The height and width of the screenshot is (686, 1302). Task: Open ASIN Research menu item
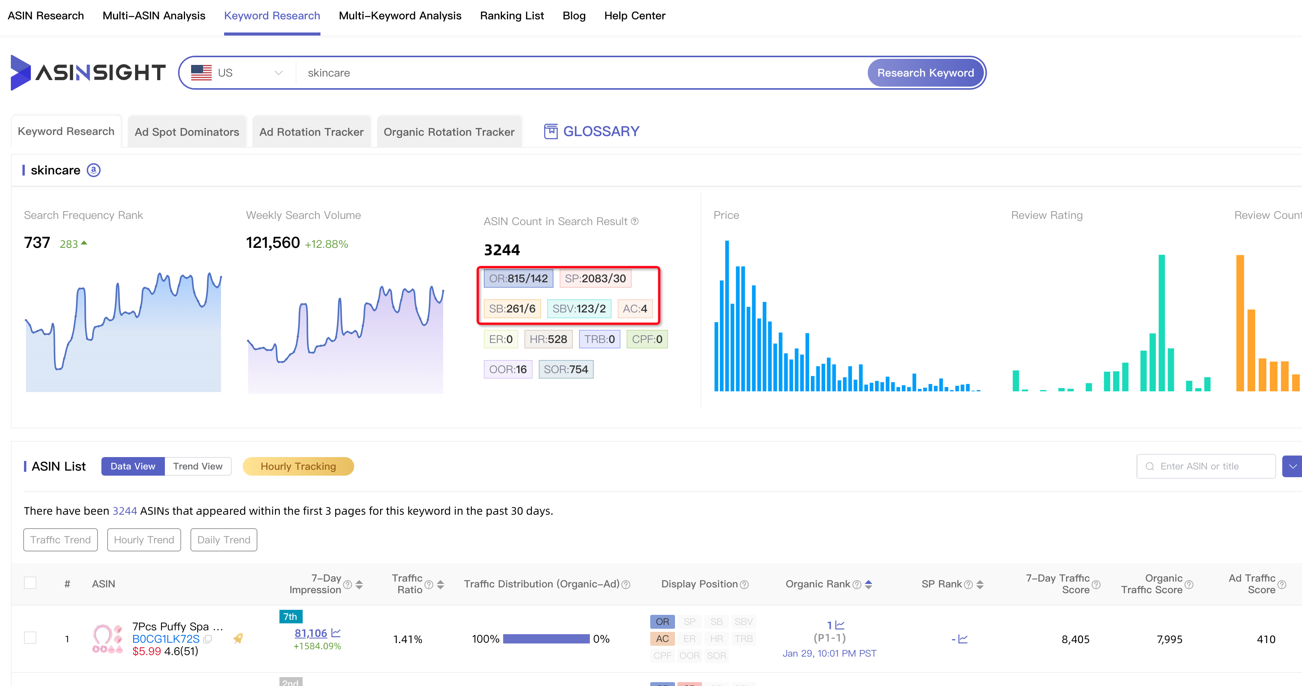(46, 15)
